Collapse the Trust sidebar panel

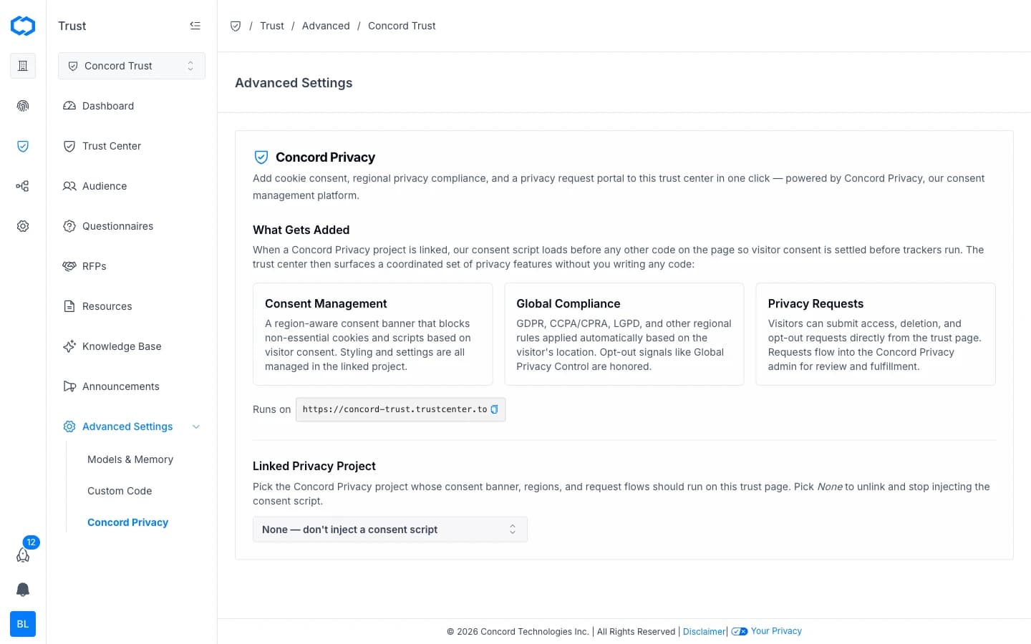pos(195,26)
